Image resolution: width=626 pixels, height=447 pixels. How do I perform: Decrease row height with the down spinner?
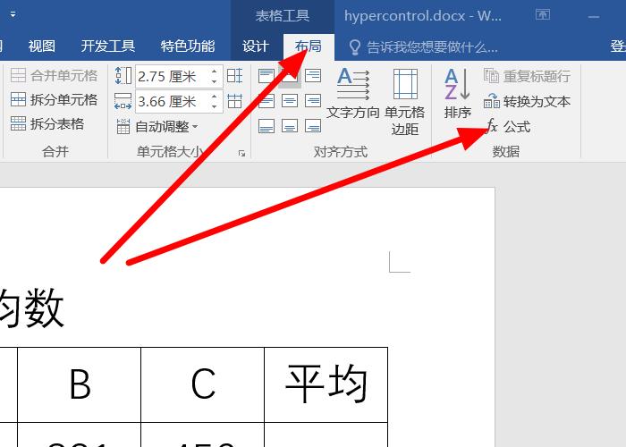[x=215, y=81]
